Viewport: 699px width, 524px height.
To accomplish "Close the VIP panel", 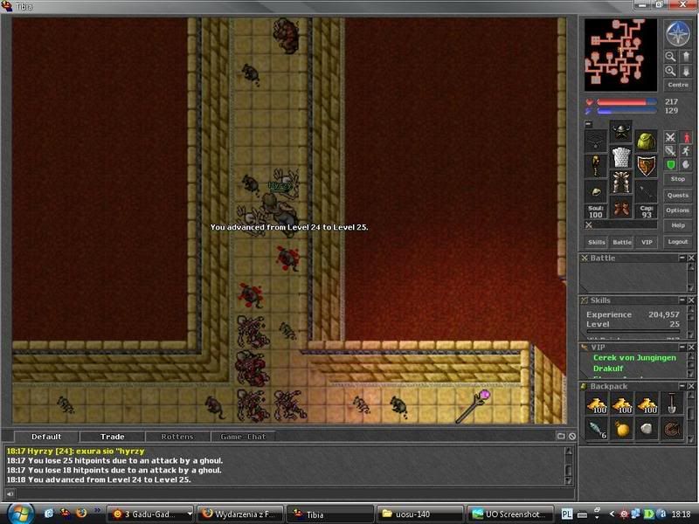I will point(691,347).
